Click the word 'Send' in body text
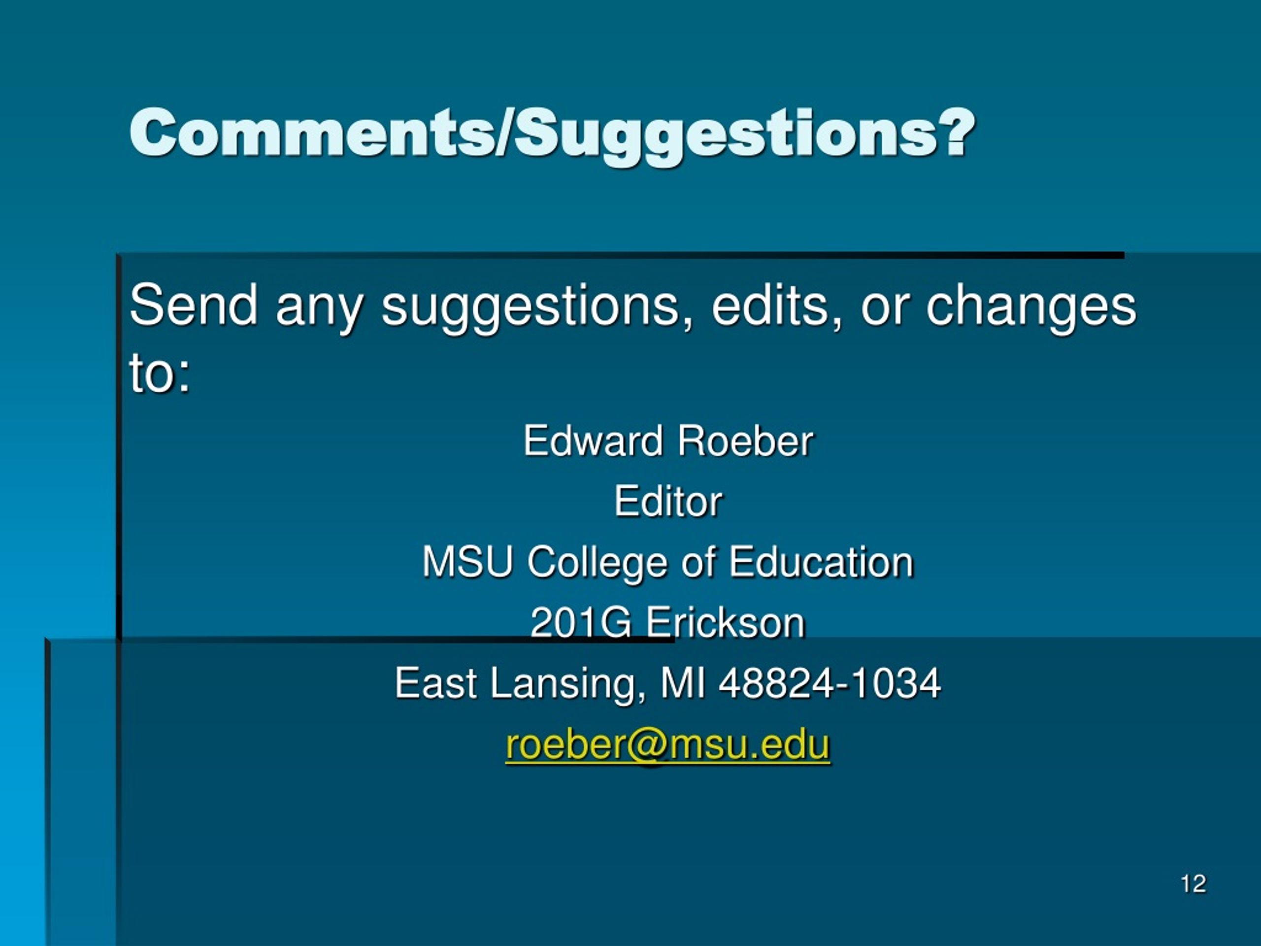Image resolution: width=1261 pixels, height=946 pixels. point(193,305)
